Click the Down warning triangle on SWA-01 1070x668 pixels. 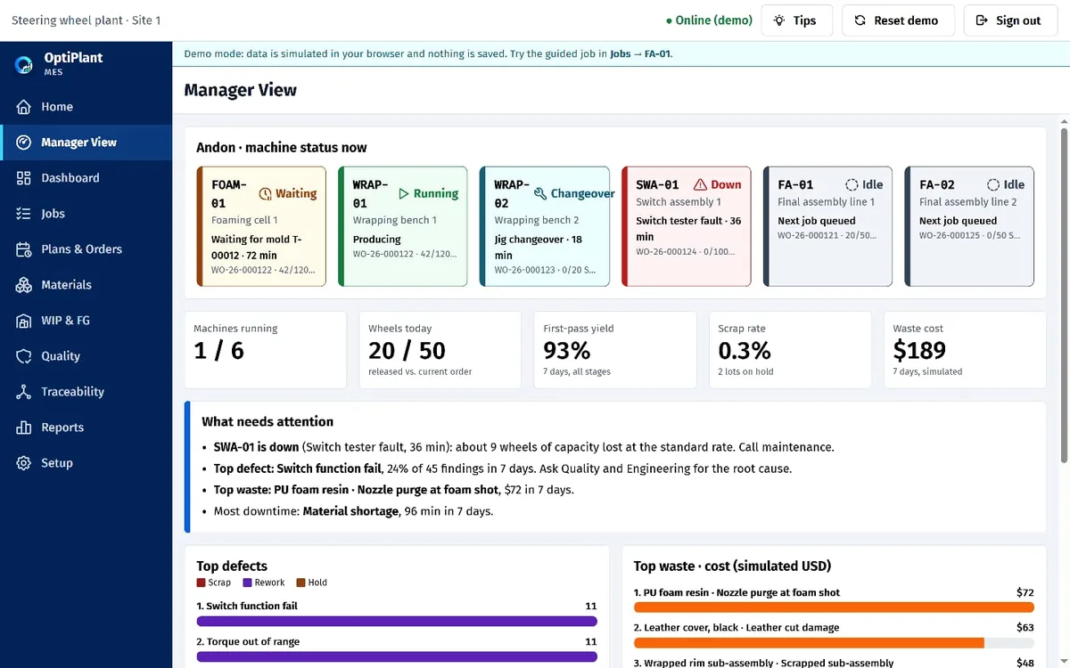(700, 184)
